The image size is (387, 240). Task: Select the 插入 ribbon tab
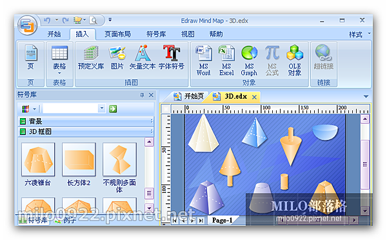pyautogui.click(x=83, y=34)
